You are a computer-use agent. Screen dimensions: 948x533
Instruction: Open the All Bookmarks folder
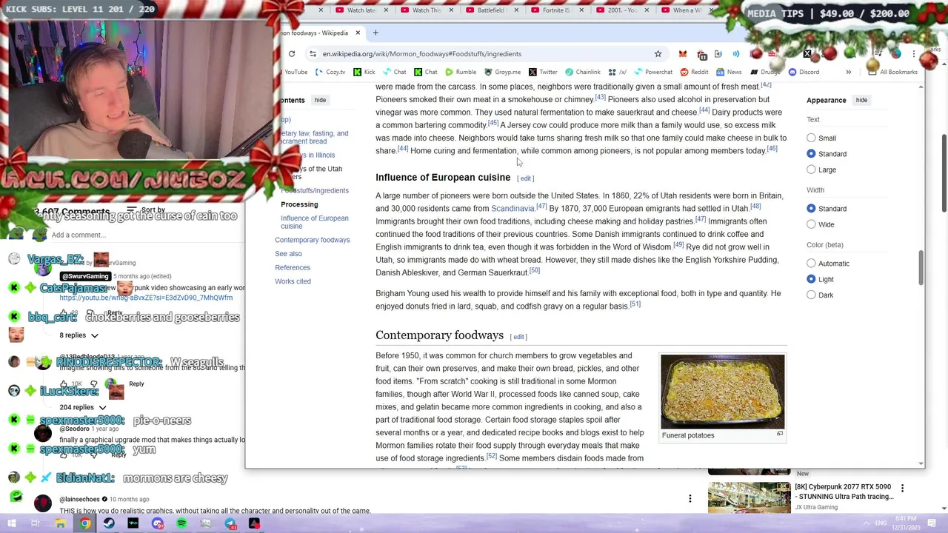tap(894, 72)
